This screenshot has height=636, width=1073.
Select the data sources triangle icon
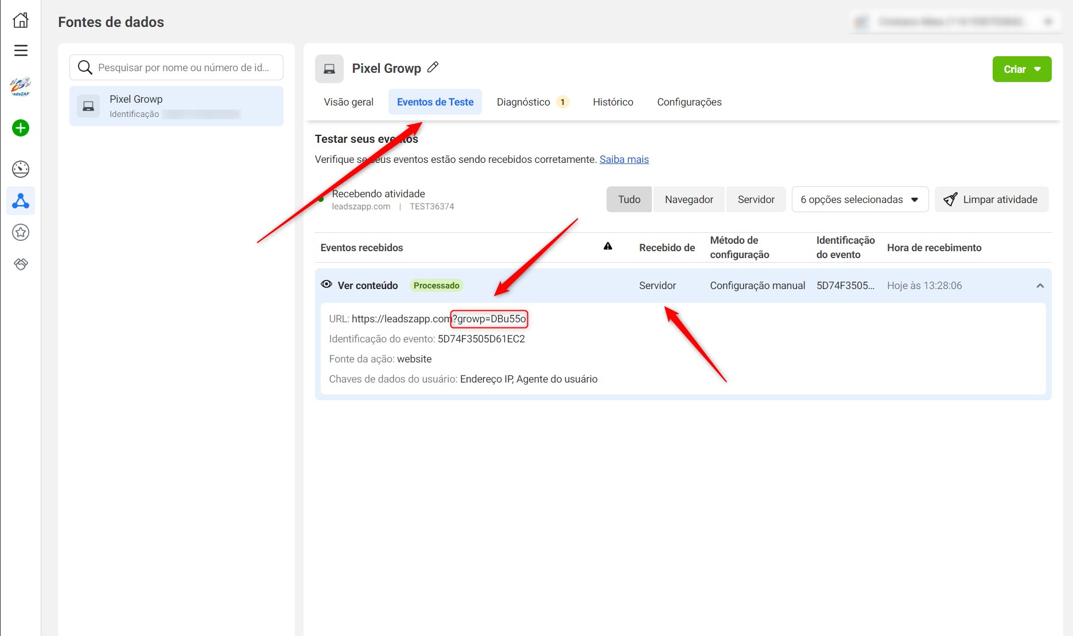(x=21, y=201)
